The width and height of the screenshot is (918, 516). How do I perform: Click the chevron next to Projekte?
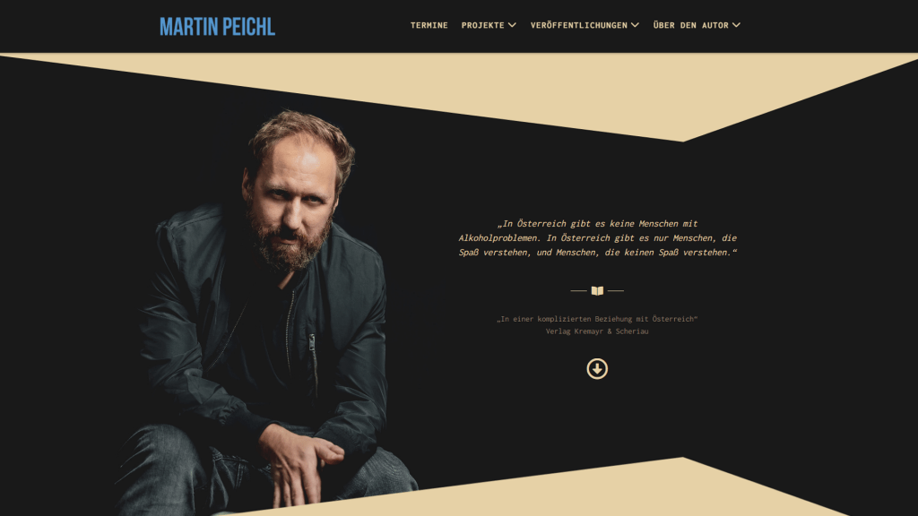coord(512,25)
